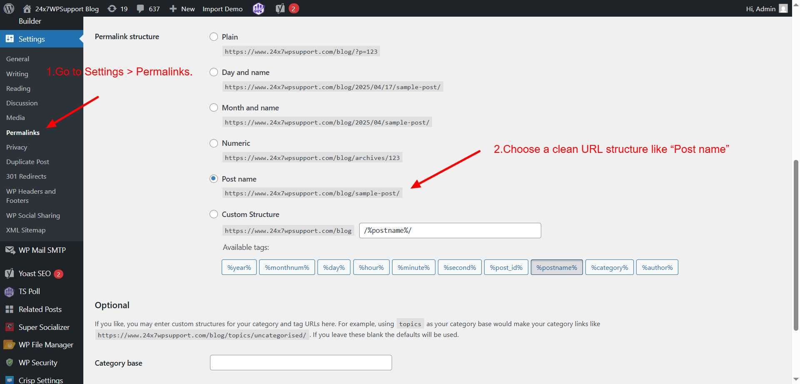Click the TS Poll sidebar icon
800x384 pixels.
(9, 292)
